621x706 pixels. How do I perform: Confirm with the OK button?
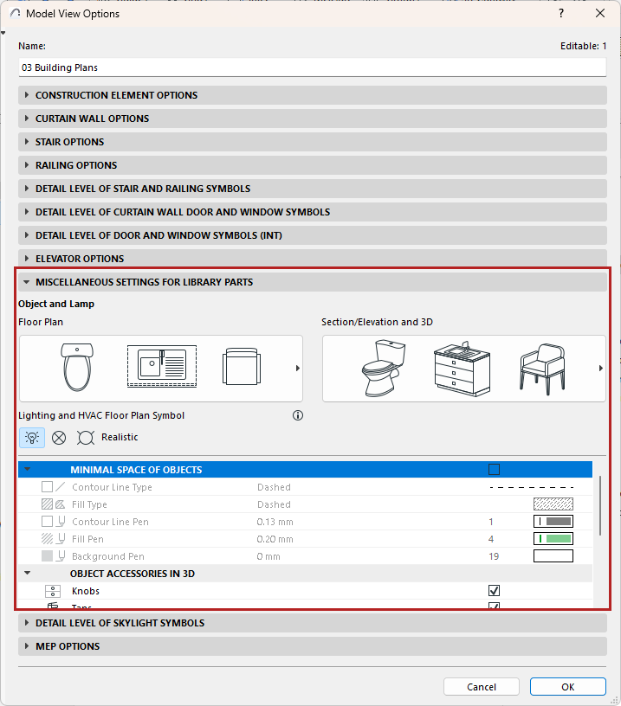(568, 687)
